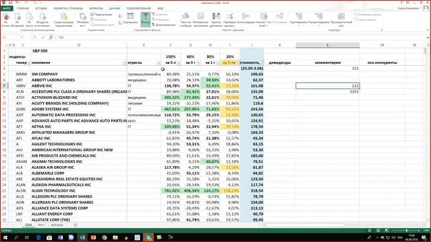Open Outline group dialog launcher
Viewport: 431px width, 242px height.
382,30
